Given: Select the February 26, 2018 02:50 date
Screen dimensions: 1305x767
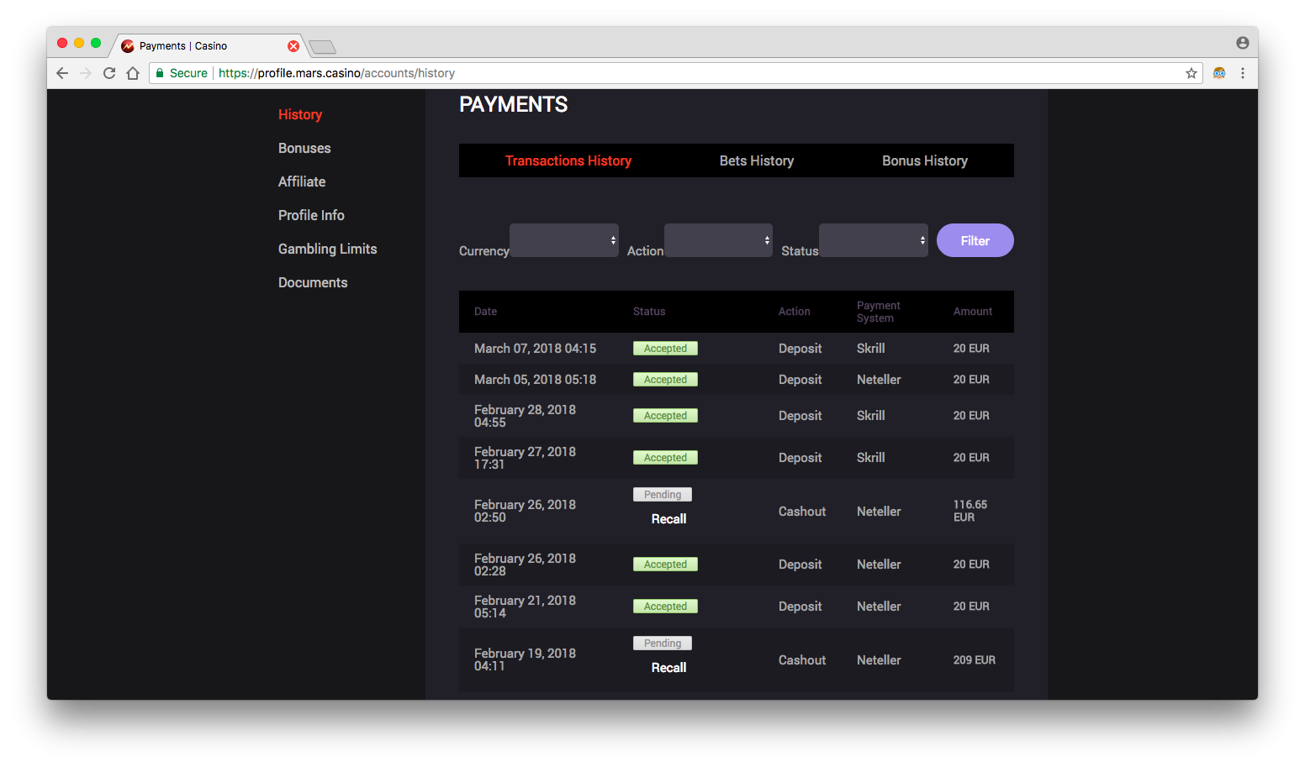Looking at the screenshot, I should click(x=525, y=511).
